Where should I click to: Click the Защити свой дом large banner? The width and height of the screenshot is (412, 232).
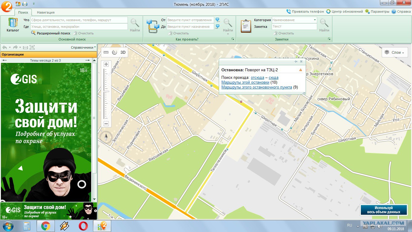point(46,132)
